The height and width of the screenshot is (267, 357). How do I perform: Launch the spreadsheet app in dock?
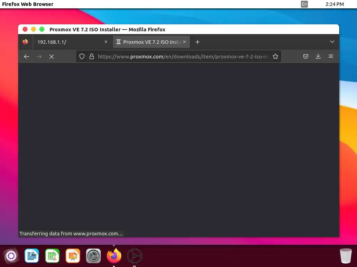pos(52,256)
